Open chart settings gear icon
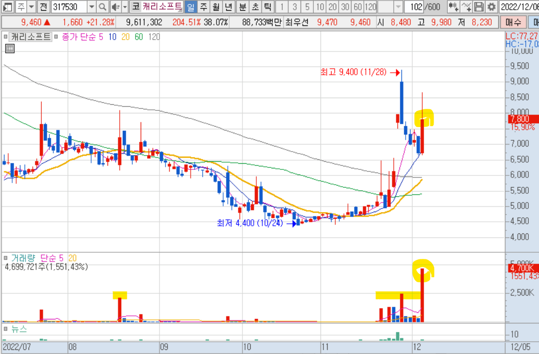This screenshot has height=354, width=539. coord(491,7)
